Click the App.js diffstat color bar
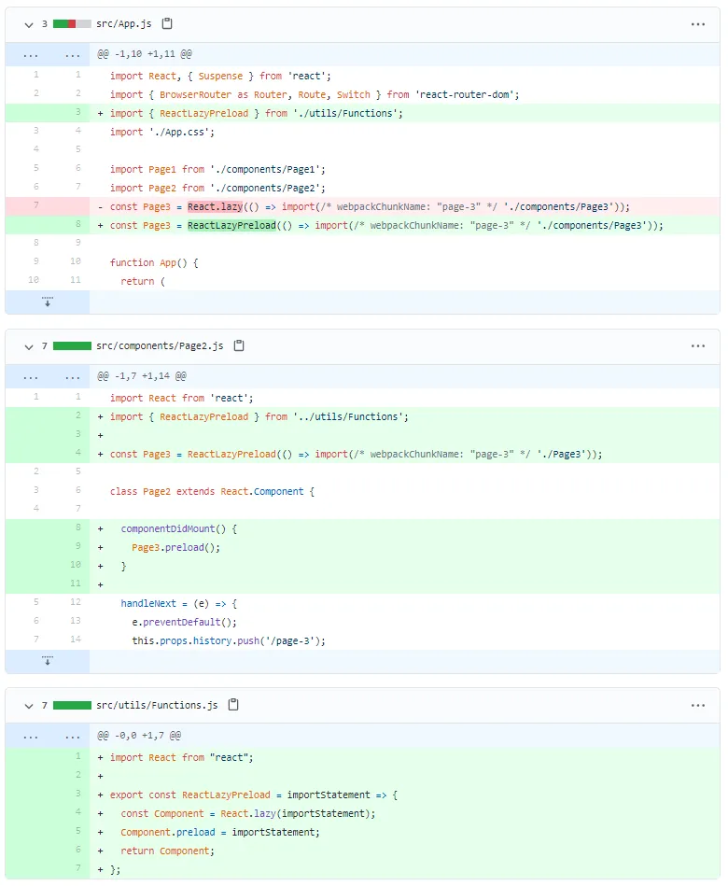728x886 pixels. point(72,23)
